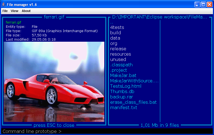The image size is (214, 135).
Task: Select the release folder
Action: pyautogui.click(x=118, y=49)
